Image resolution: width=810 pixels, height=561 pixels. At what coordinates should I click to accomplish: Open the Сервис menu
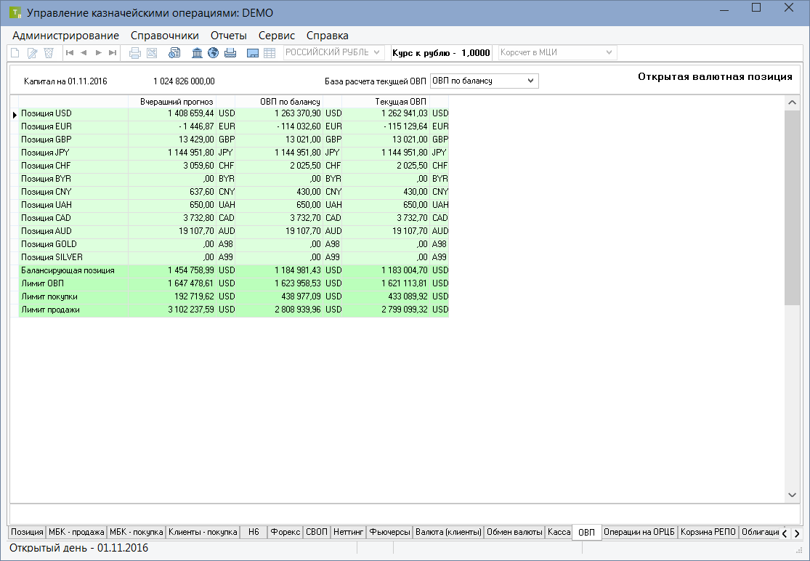pyautogui.click(x=277, y=36)
